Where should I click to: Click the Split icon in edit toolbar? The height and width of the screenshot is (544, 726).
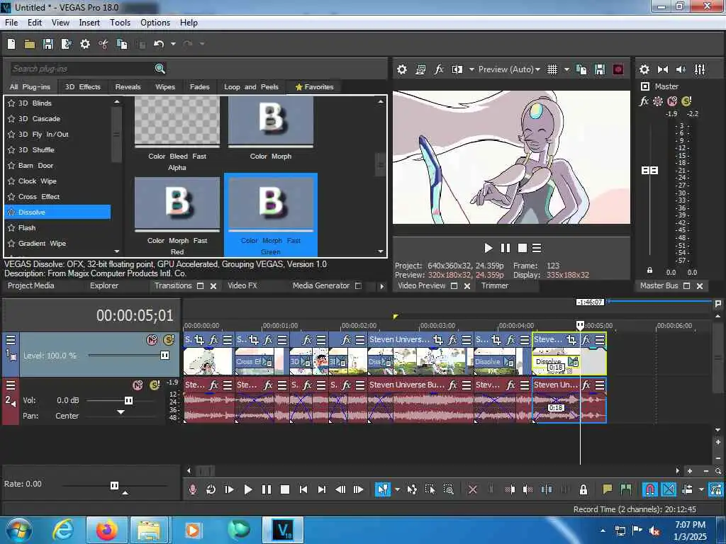[x=547, y=489]
